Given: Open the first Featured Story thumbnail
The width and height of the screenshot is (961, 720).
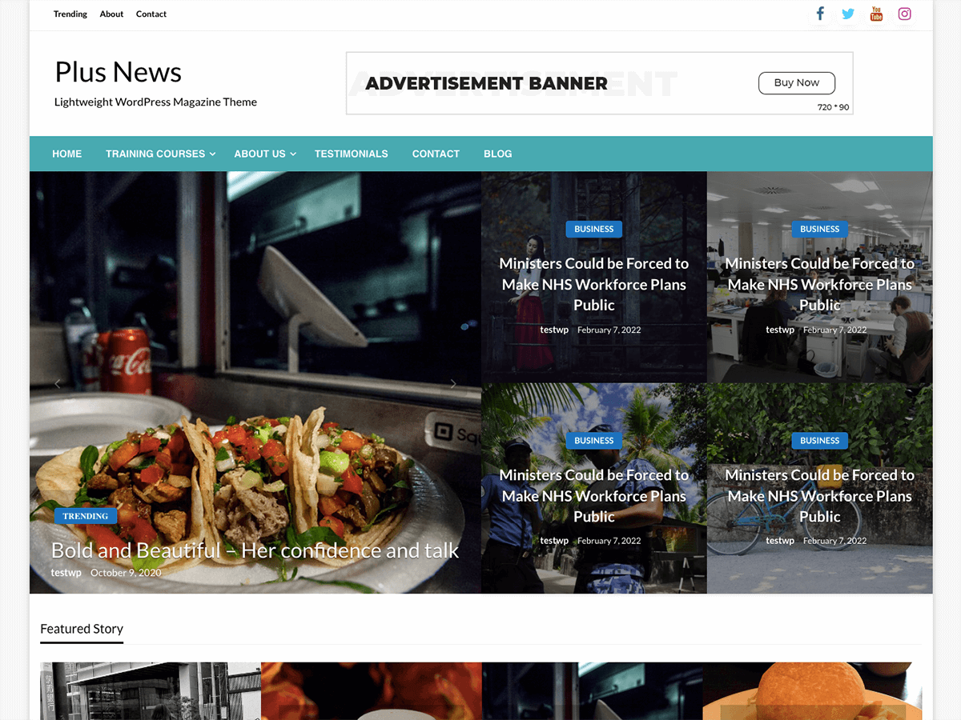Looking at the screenshot, I should coord(150,690).
